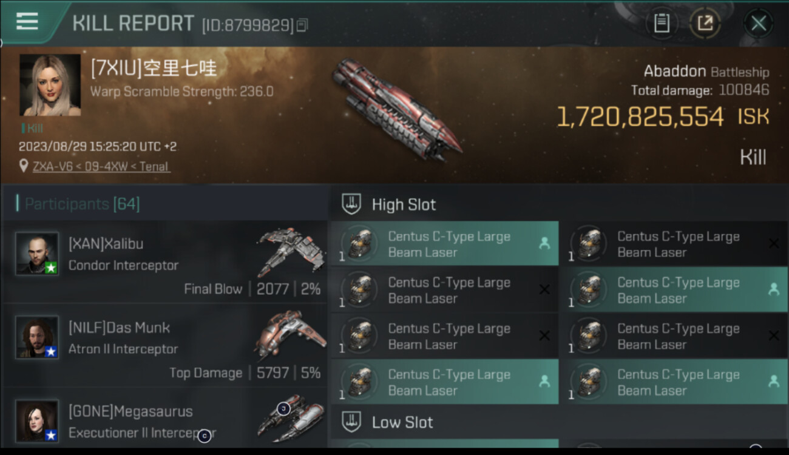
Task: Share the kill report externally
Action: point(705,24)
